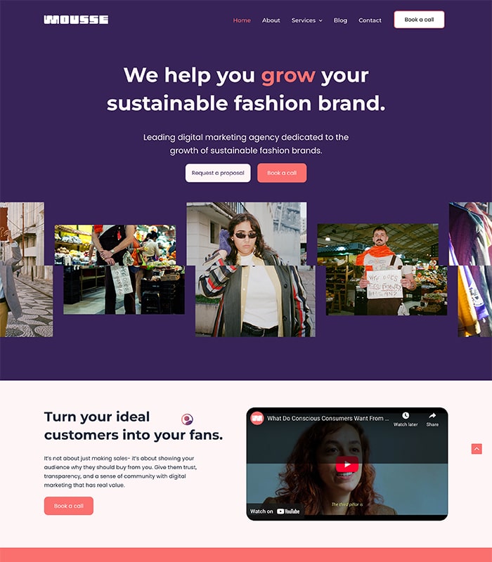Click coral Book a call hero button
Viewport: 492px width, 562px height.
click(282, 173)
